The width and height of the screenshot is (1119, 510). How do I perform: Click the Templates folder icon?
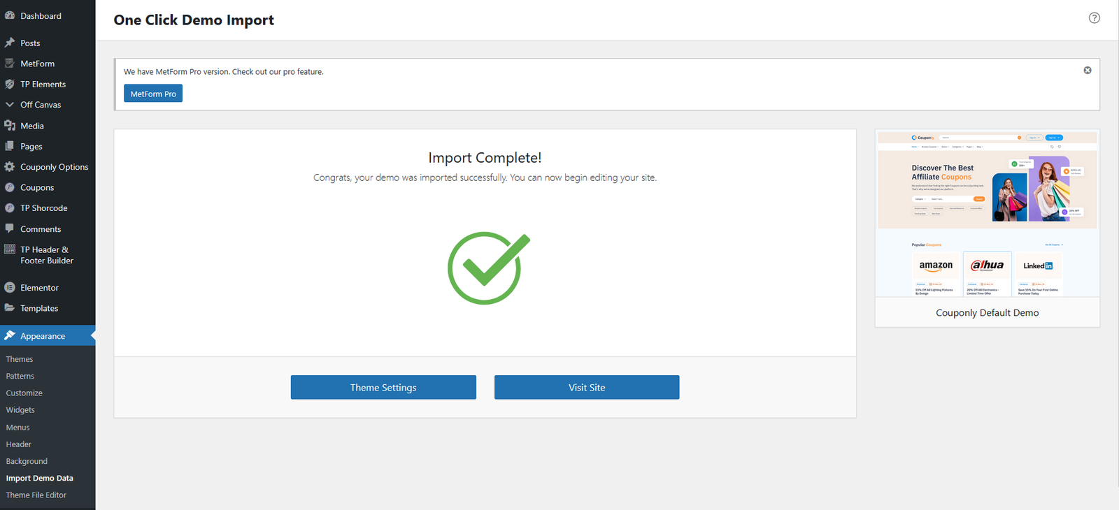point(10,308)
